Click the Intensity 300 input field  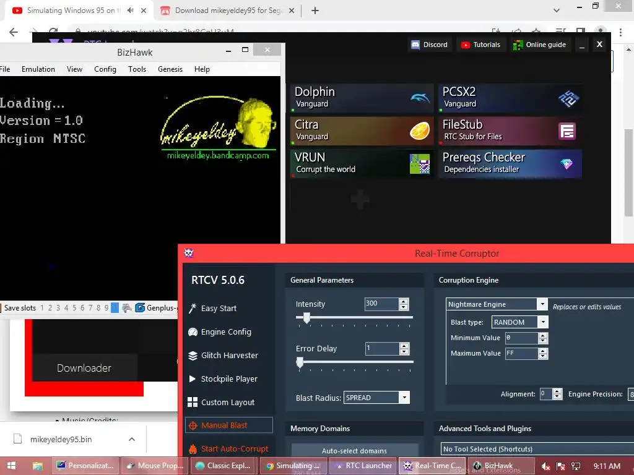click(x=381, y=304)
